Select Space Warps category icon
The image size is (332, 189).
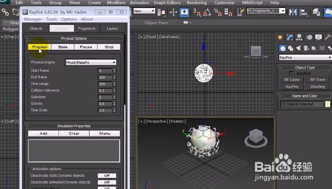(x=322, y=48)
